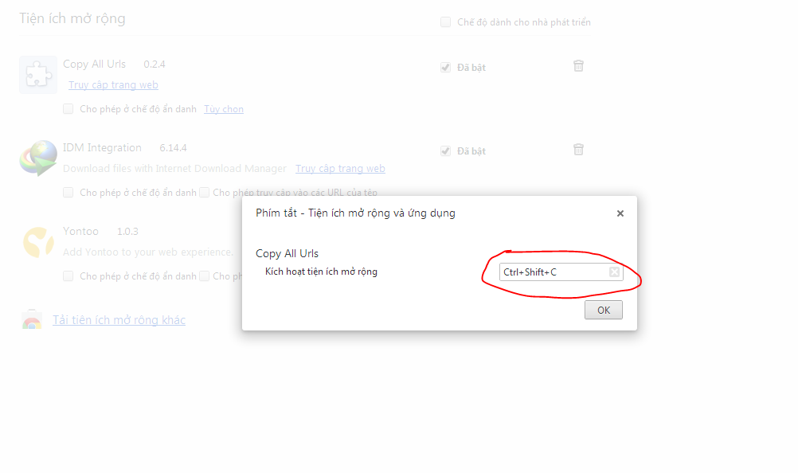Screen dimensions: 798x473
Task: Toggle the Đã bật checkbox for IDM Integration
Action: point(445,151)
